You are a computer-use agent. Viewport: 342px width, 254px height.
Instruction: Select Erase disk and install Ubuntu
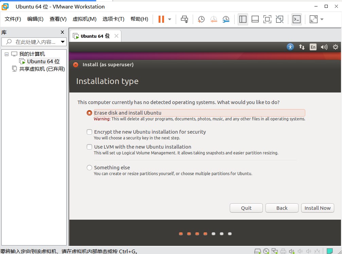click(x=89, y=113)
